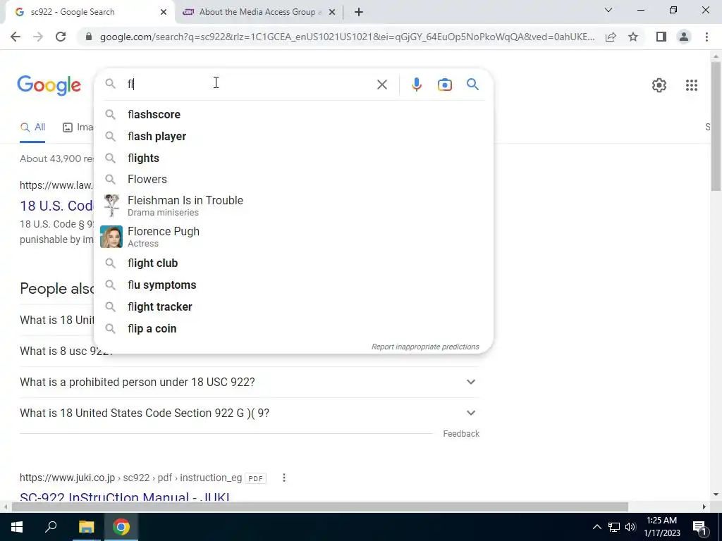Viewport: 722px width, 541px height.
Task: Close the About the Media Access Group tab
Action: click(x=332, y=12)
